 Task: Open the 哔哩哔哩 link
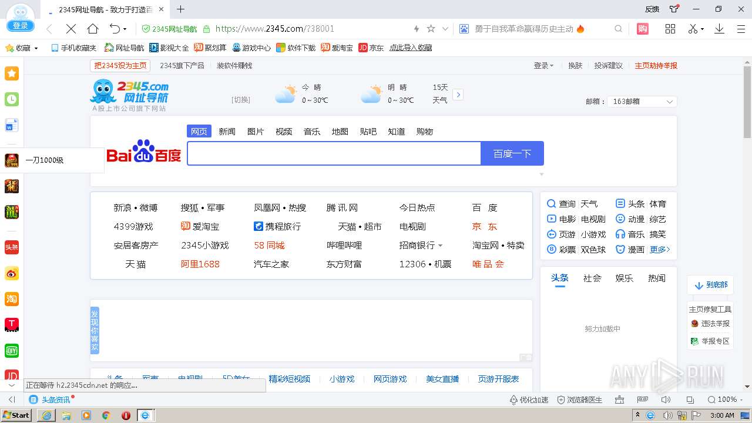click(344, 245)
